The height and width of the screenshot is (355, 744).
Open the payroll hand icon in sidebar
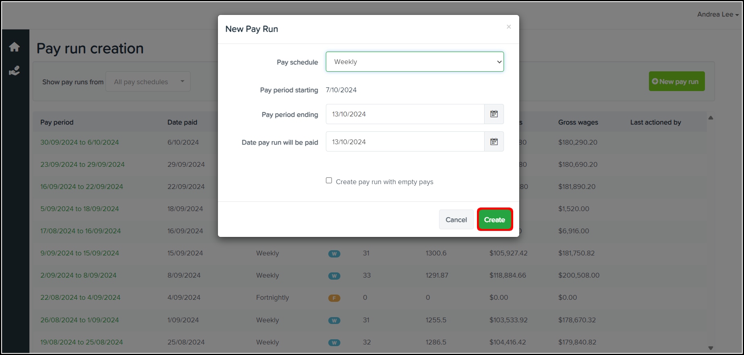tap(15, 71)
